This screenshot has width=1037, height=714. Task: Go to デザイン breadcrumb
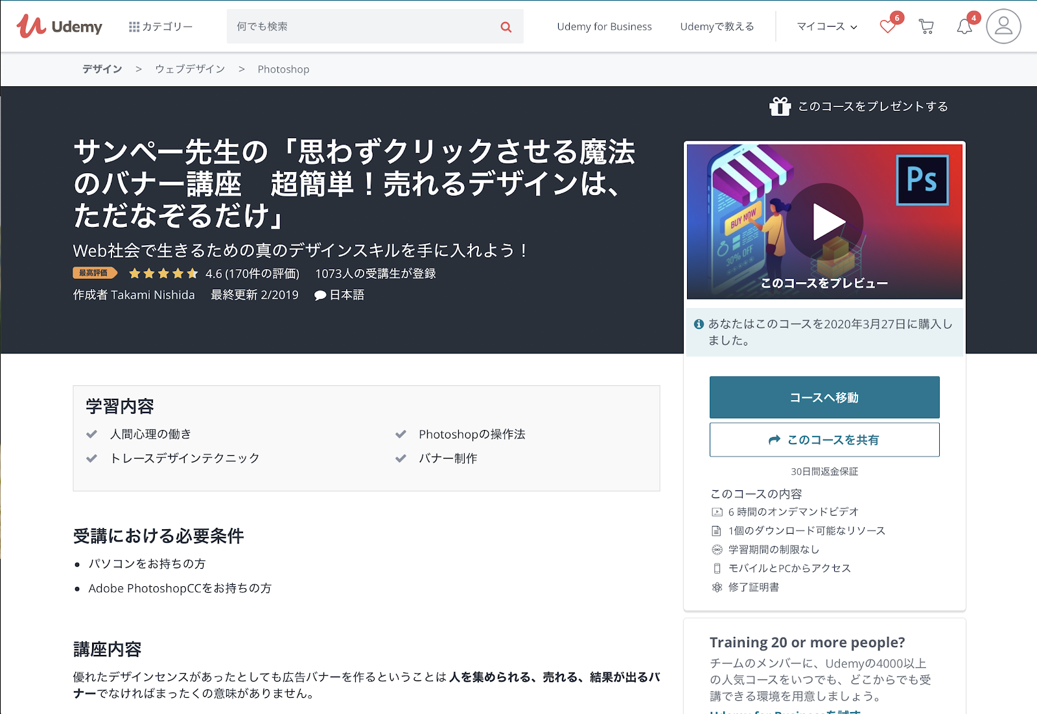point(102,69)
